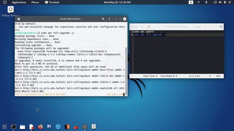
Task: Click the terminal title shadhin@shadhin
Action: [71, 19]
